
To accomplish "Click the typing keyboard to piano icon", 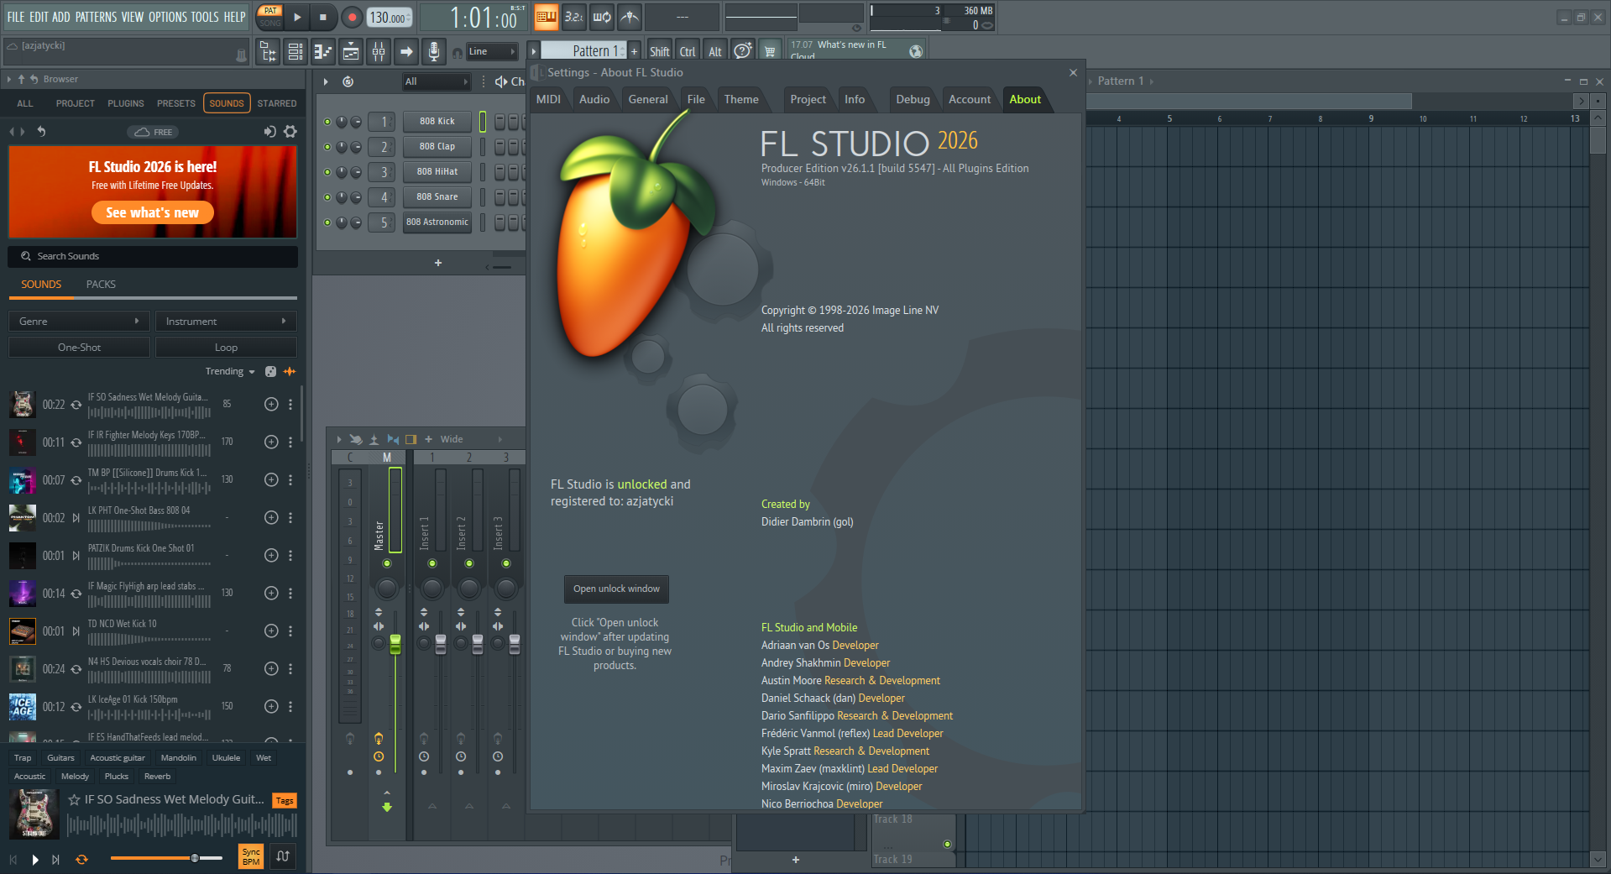I will pos(547,17).
